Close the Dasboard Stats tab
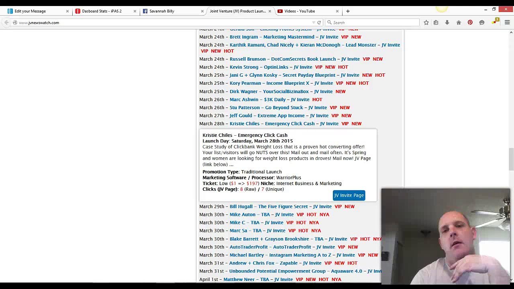This screenshot has height=289, width=514. (x=135, y=11)
